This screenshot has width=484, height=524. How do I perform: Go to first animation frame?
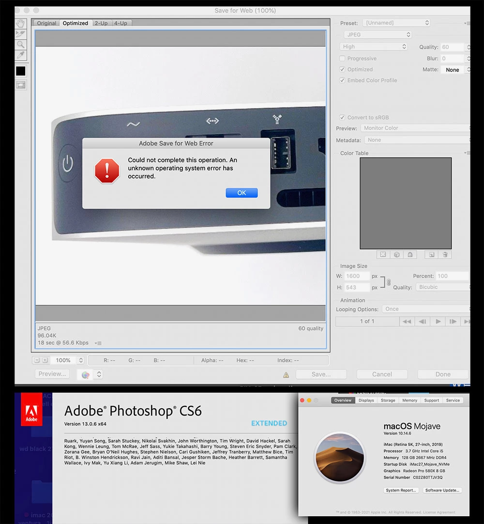(x=407, y=322)
